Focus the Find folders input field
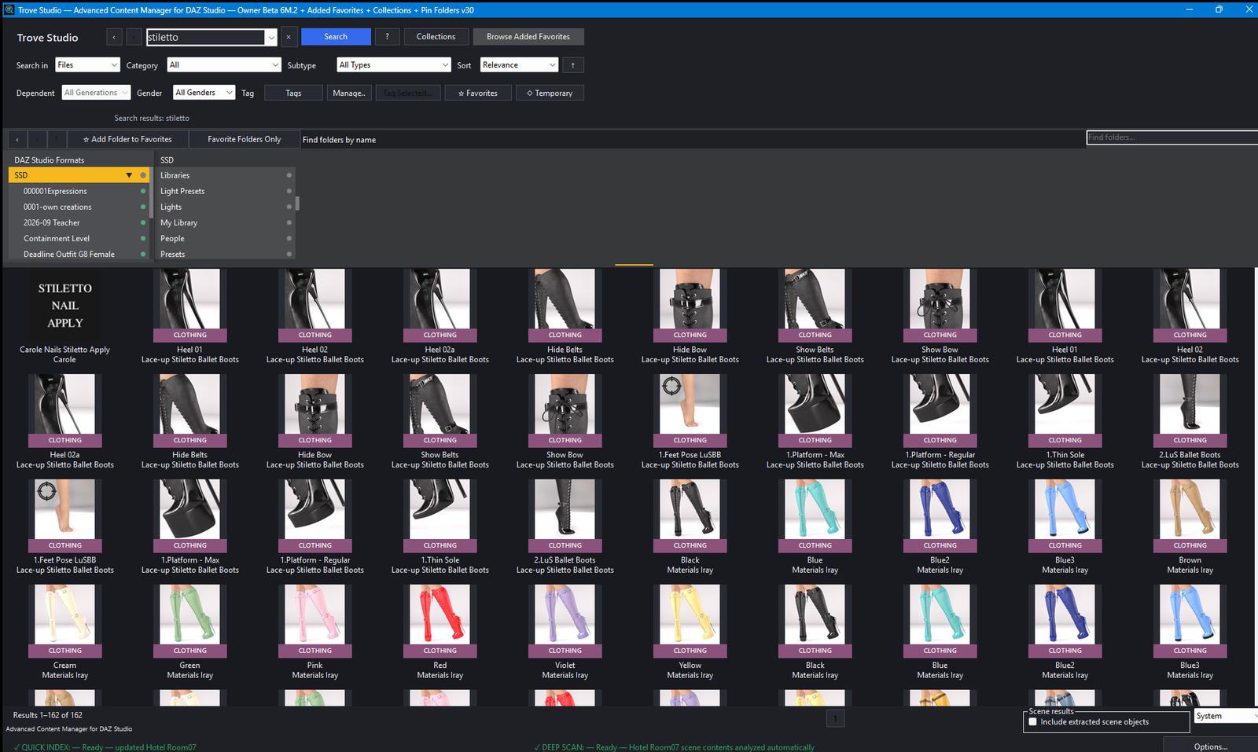The image size is (1258, 752). pyautogui.click(x=1172, y=138)
